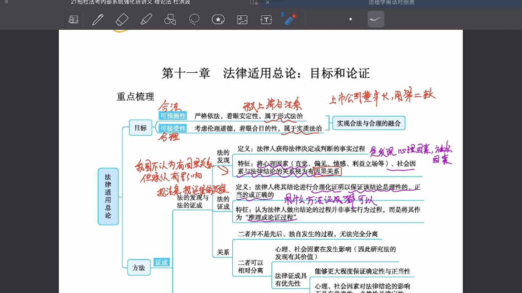
Task: Click 定义：法律人获得法律决定或判断的事实过程
Action: coord(301,149)
